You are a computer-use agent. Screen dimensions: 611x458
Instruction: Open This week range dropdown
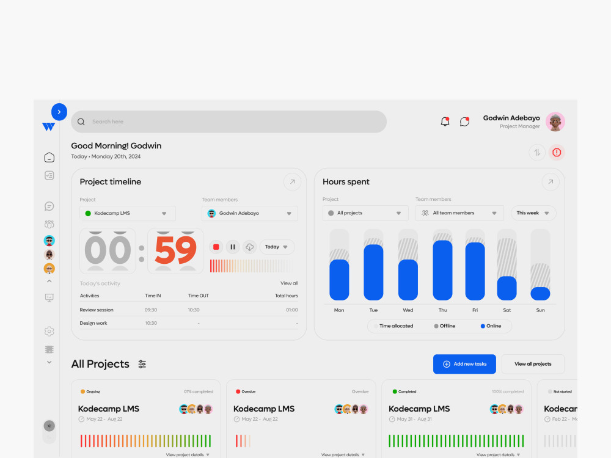point(533,213)
